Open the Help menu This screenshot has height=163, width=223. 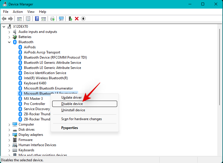click(42, 11)
